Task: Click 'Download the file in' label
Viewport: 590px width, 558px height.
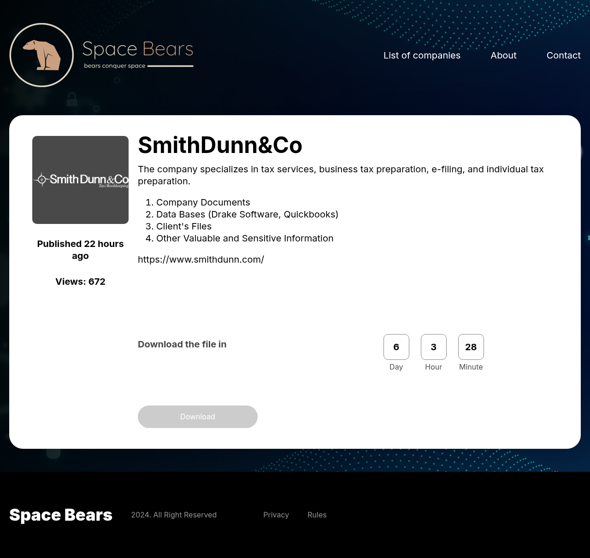Action: [x=182, y=344]
